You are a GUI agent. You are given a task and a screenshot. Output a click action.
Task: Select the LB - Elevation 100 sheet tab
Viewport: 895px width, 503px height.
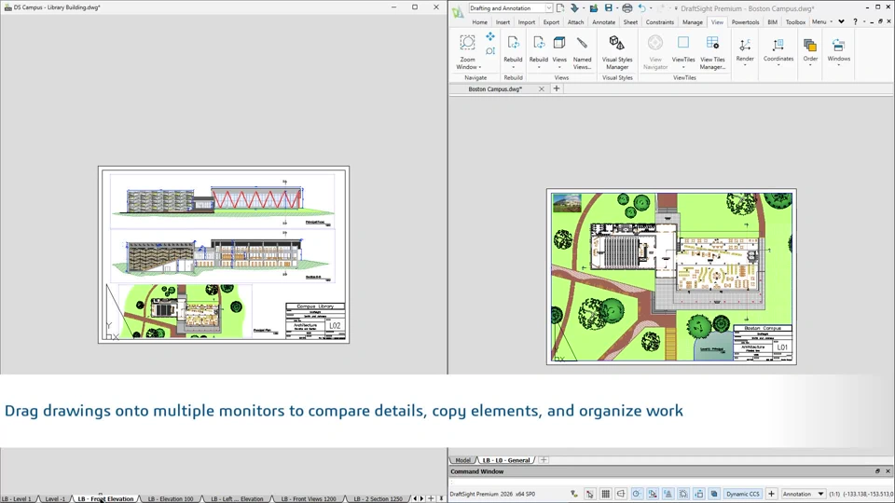[171, 499]
